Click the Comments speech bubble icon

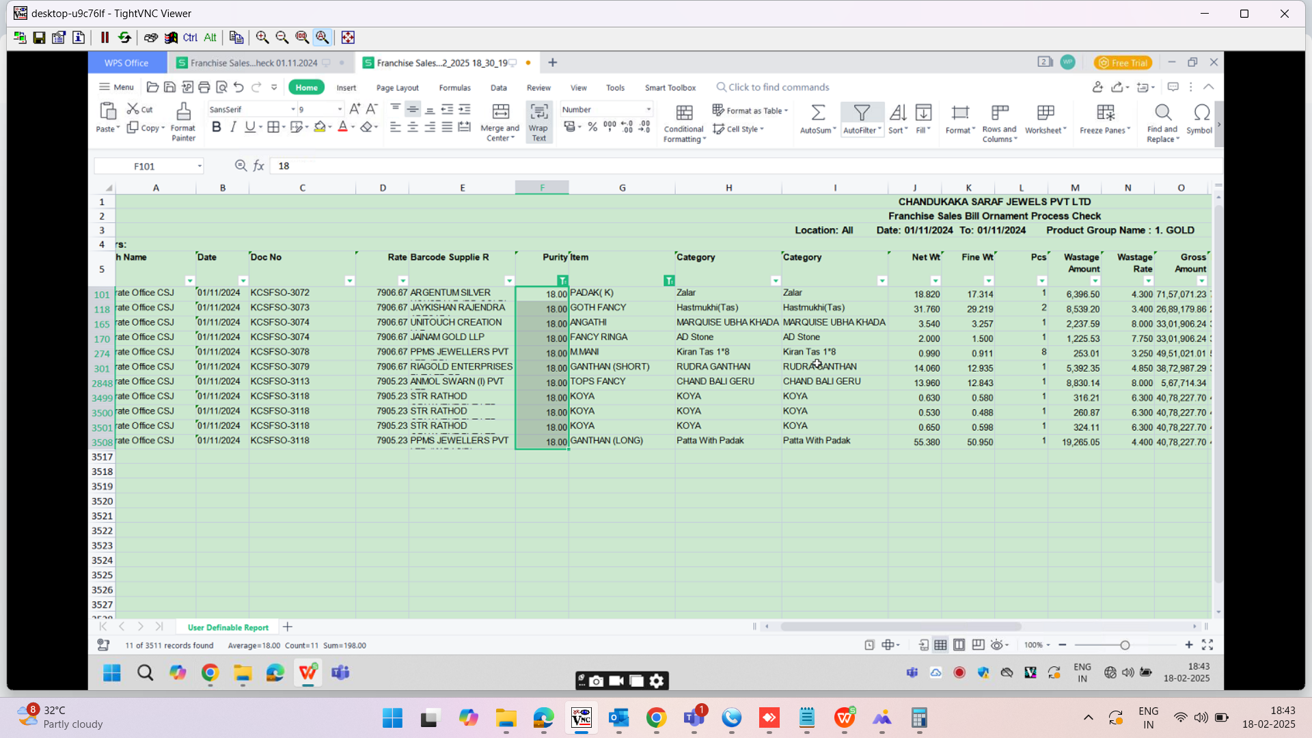(x=1173, y=87)
